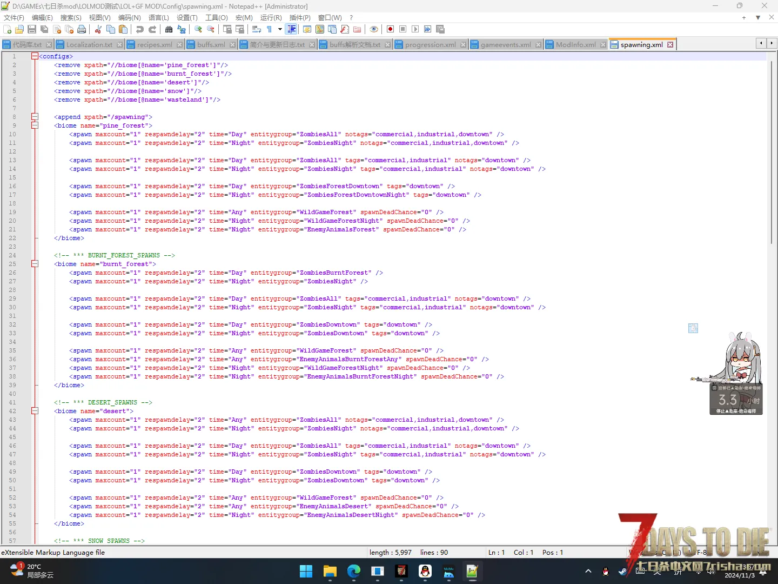This screenshot has width=778, height=584.
Task: Toggle Show All Characters pilcrow icon
Action: pyautogui.click(x=269, y=29)
